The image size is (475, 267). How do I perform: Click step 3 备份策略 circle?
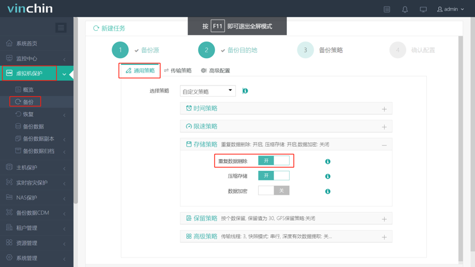tap(305, 50)
